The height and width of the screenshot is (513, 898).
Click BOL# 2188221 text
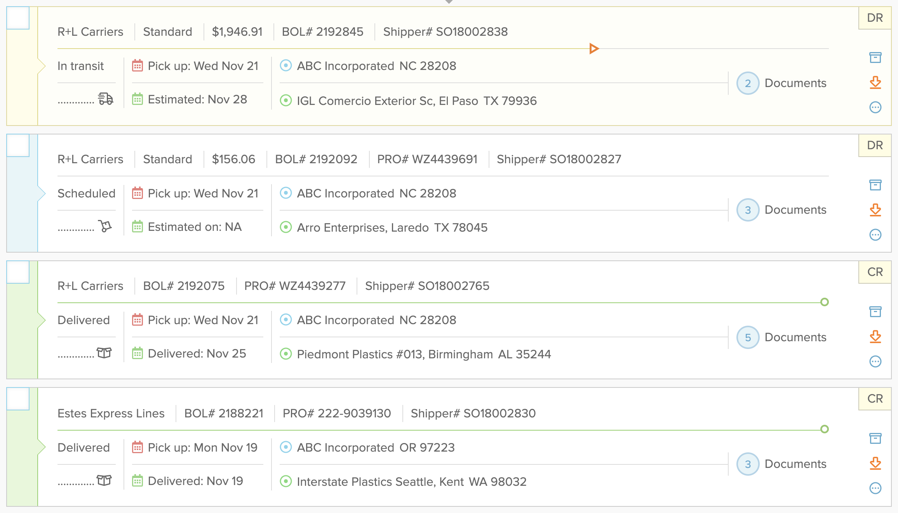[224, 414]
